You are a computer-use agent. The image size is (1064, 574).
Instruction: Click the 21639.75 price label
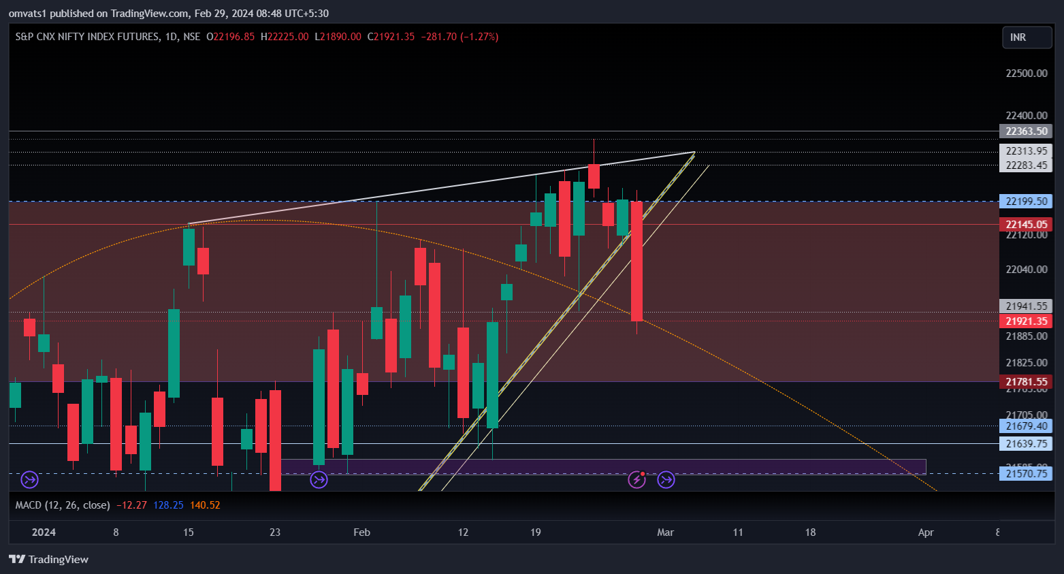1026,444
